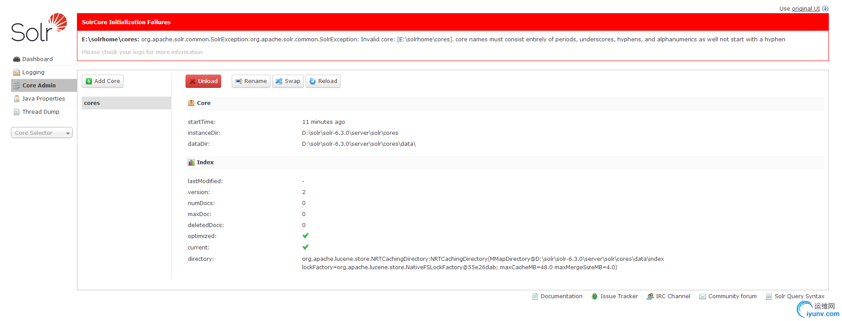Click the Add Core button

click(x=102, y=81)
